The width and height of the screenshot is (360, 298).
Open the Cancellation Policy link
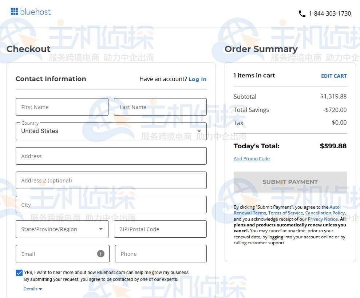coord(325,213)
